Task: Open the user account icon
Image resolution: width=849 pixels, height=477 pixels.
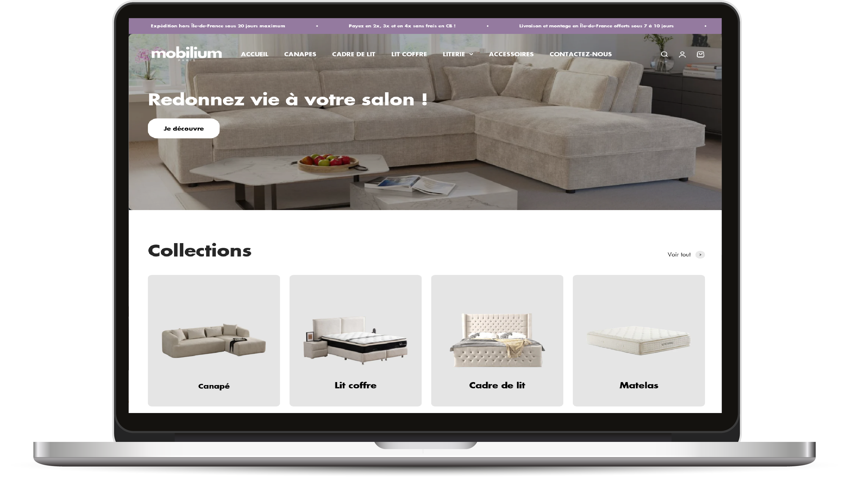Action: click(682, 54)
